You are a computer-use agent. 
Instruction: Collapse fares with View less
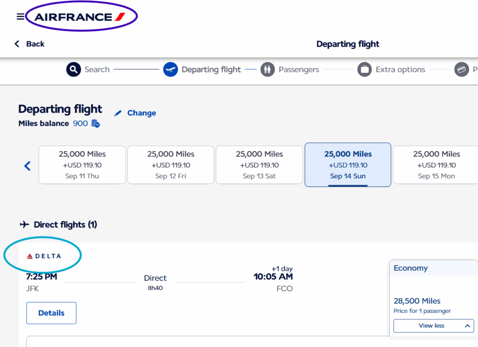[434, 326]
